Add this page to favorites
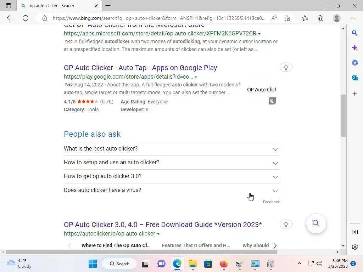 click(287, 18)
